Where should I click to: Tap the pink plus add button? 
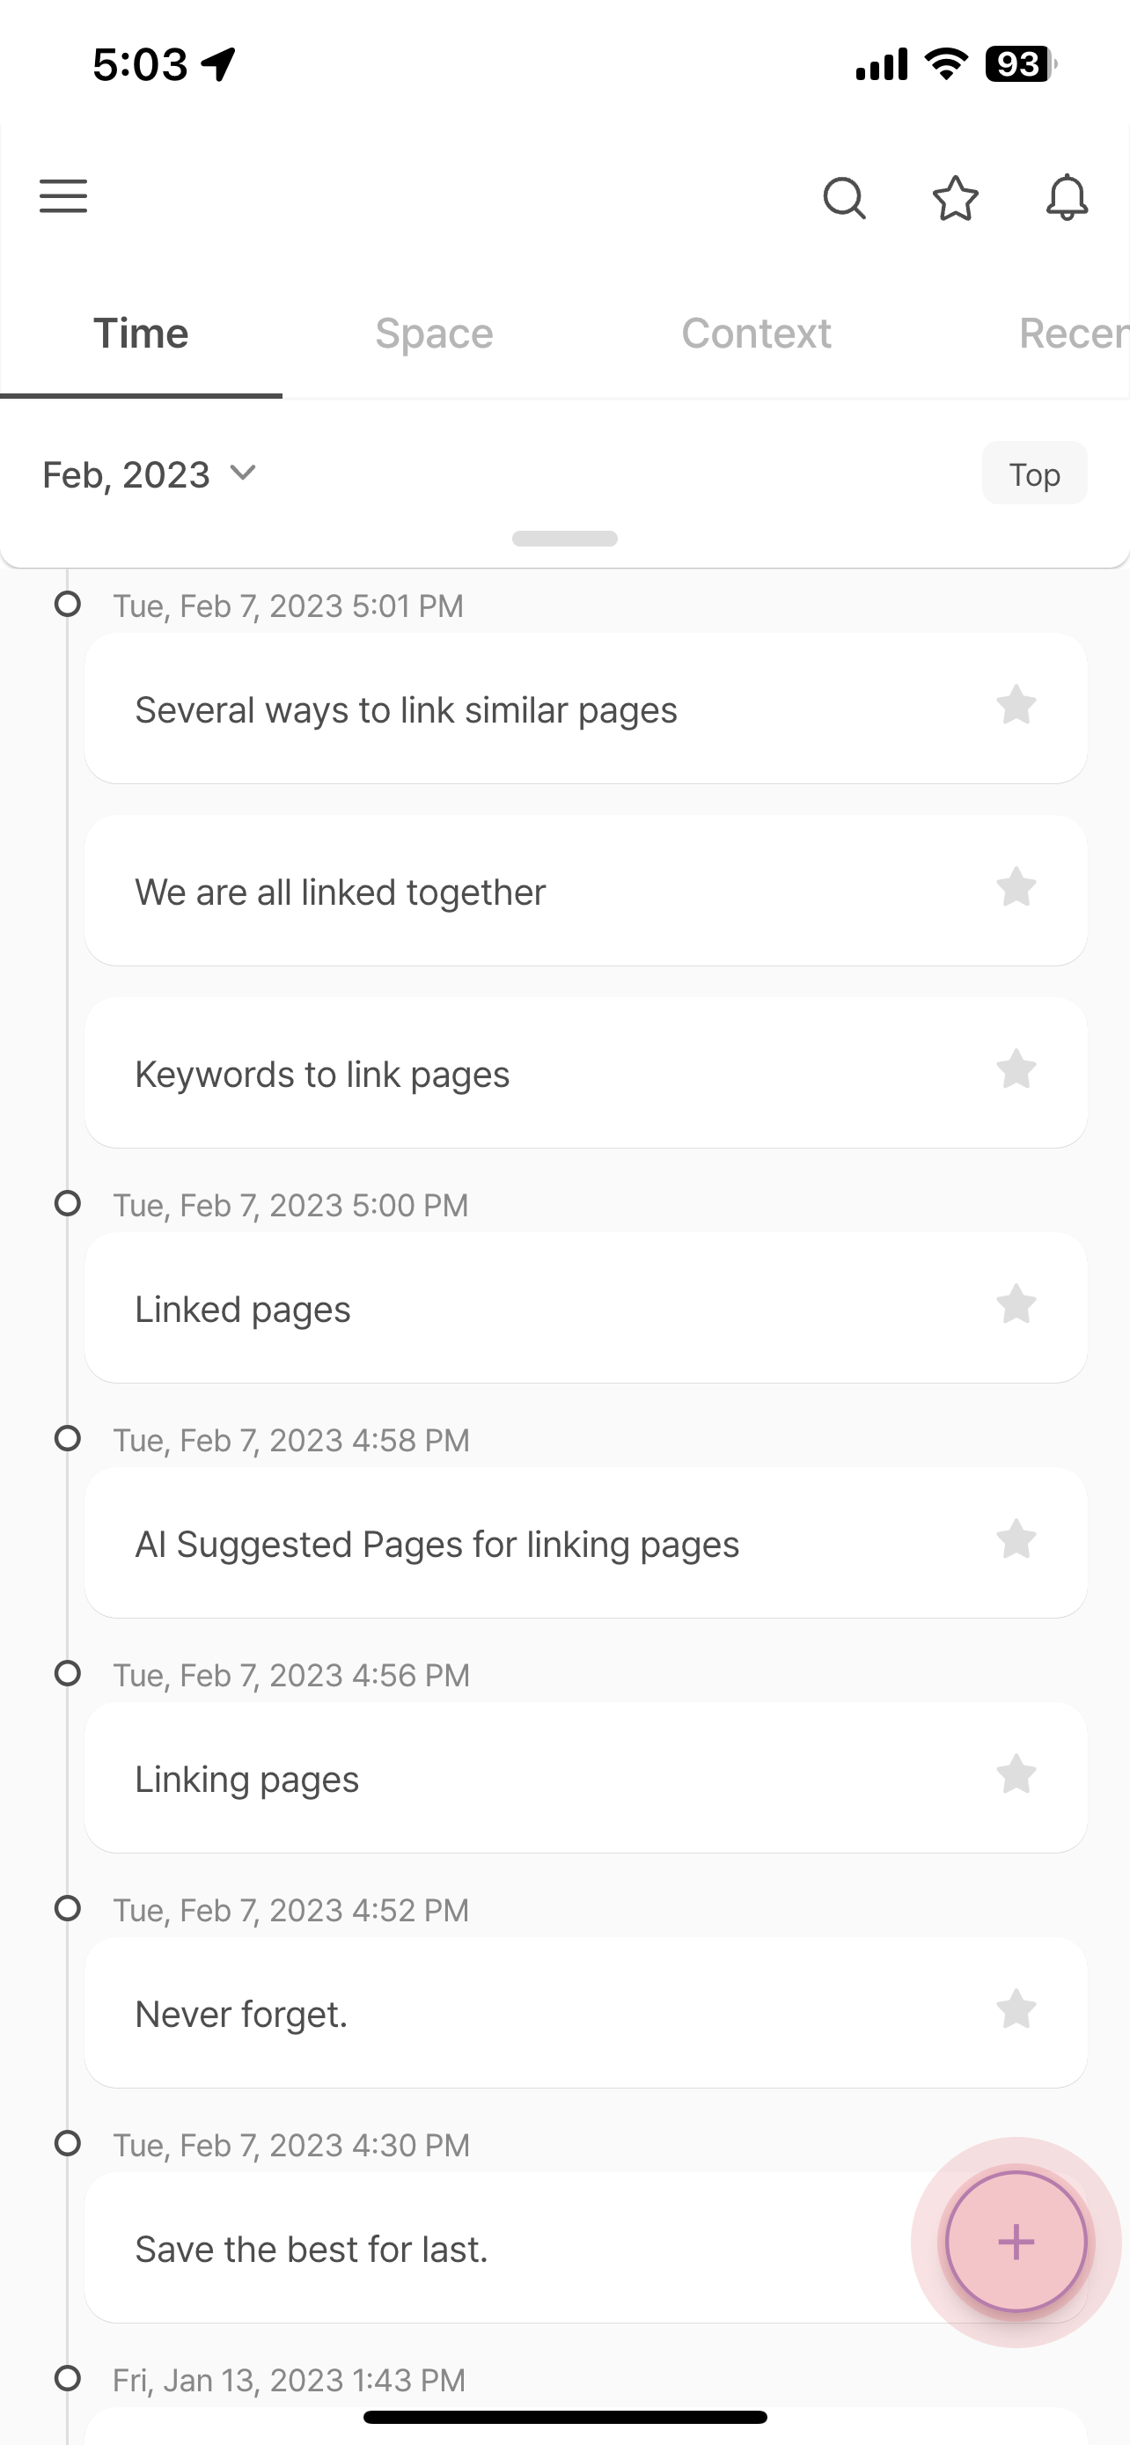coord(1016,2242)
